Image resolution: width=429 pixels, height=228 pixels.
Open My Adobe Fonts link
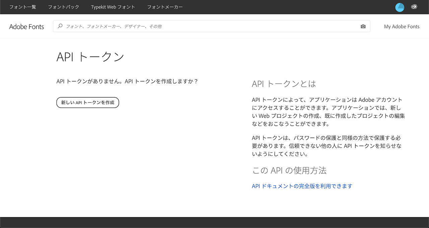pos(402,26)
